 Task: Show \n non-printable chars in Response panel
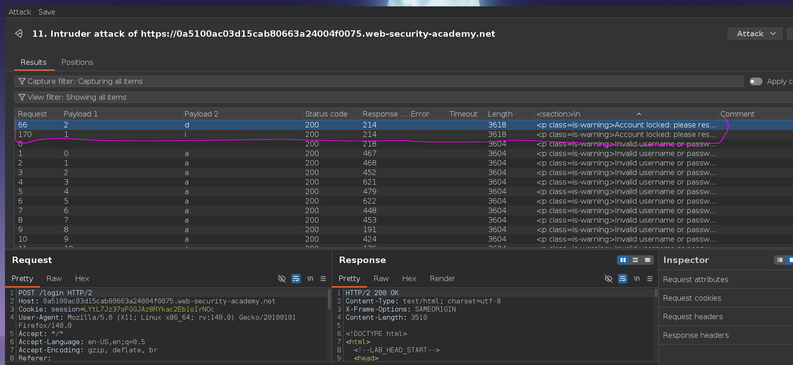tap(637, 278)
